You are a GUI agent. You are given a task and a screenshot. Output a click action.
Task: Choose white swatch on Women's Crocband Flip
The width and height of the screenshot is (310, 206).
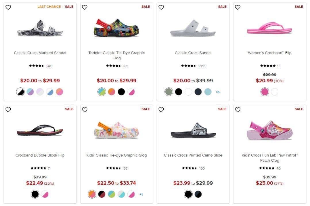click(x=275, y=92)
